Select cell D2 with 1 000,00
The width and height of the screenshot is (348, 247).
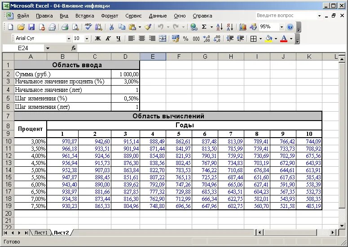pos(125,74)
